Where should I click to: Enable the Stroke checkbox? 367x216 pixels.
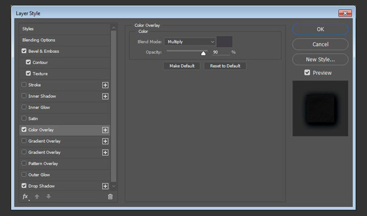pyautogui.click(x=24, y=85)
